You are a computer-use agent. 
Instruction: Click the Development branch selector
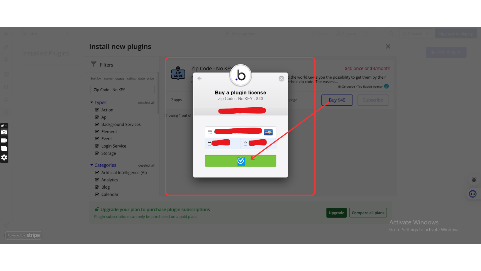click(x=241, y=34)
